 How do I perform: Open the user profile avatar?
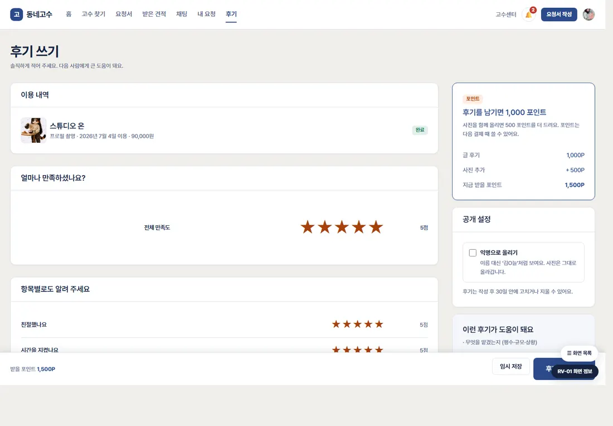point(588,14)
